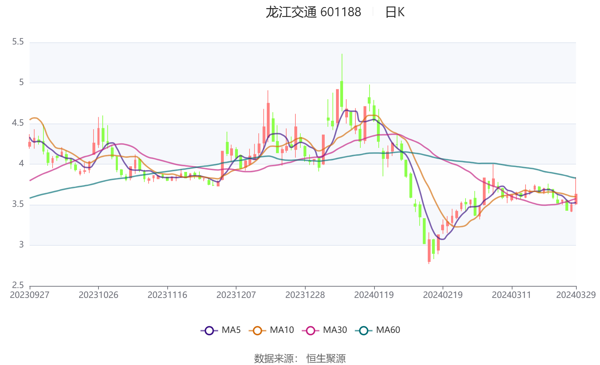The image size is (600, 365).
Task: Toggle the MA60 legend series
Action: pyautogui.click(x=378, y=330)
